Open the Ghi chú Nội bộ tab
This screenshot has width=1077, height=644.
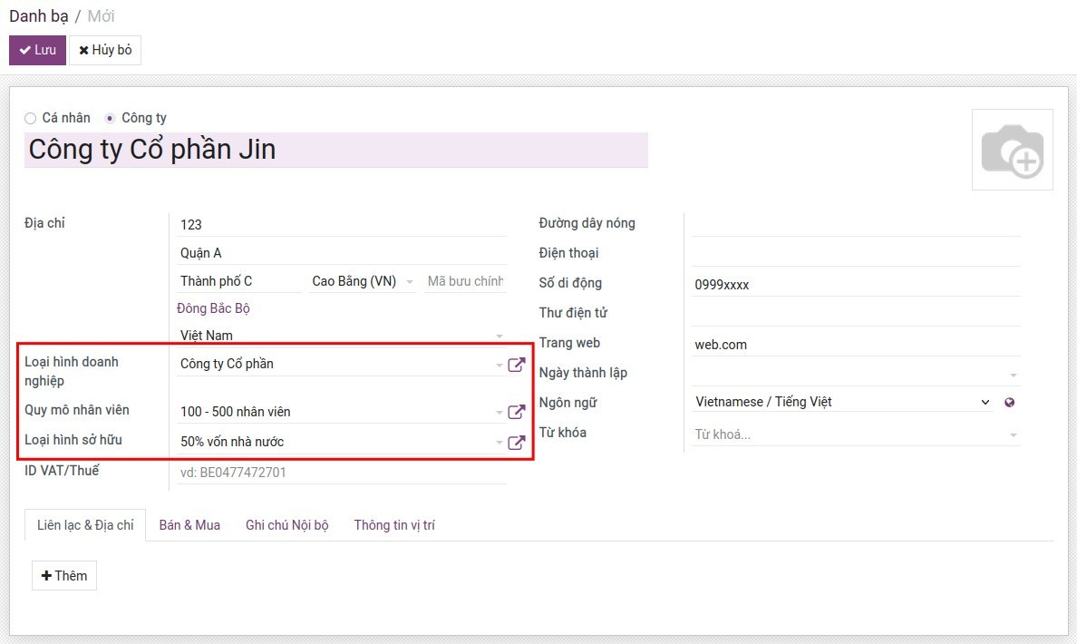pos(286,525)
